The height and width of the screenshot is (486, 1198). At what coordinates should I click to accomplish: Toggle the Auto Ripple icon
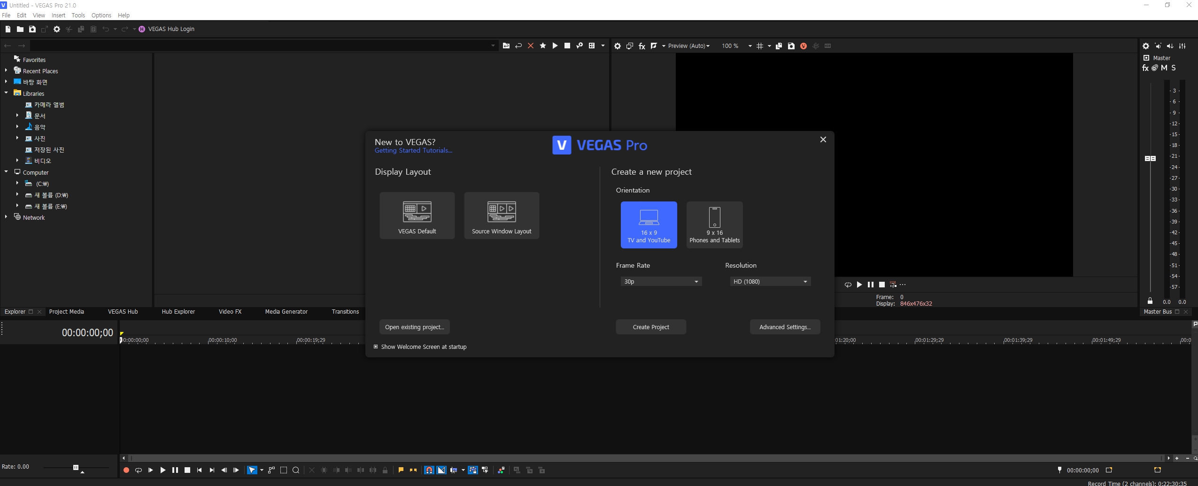pos(454,470)
